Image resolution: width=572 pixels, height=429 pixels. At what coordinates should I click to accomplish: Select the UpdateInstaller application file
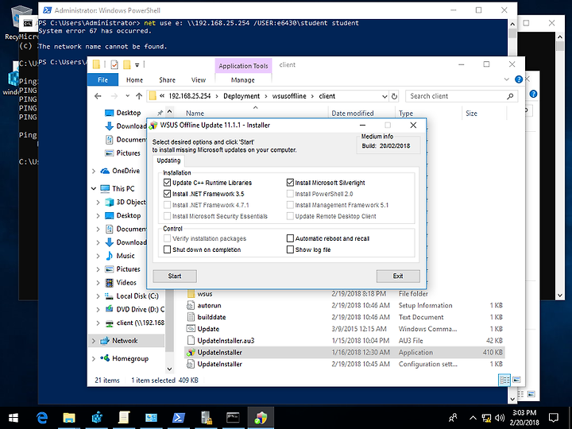pos(345,353)
